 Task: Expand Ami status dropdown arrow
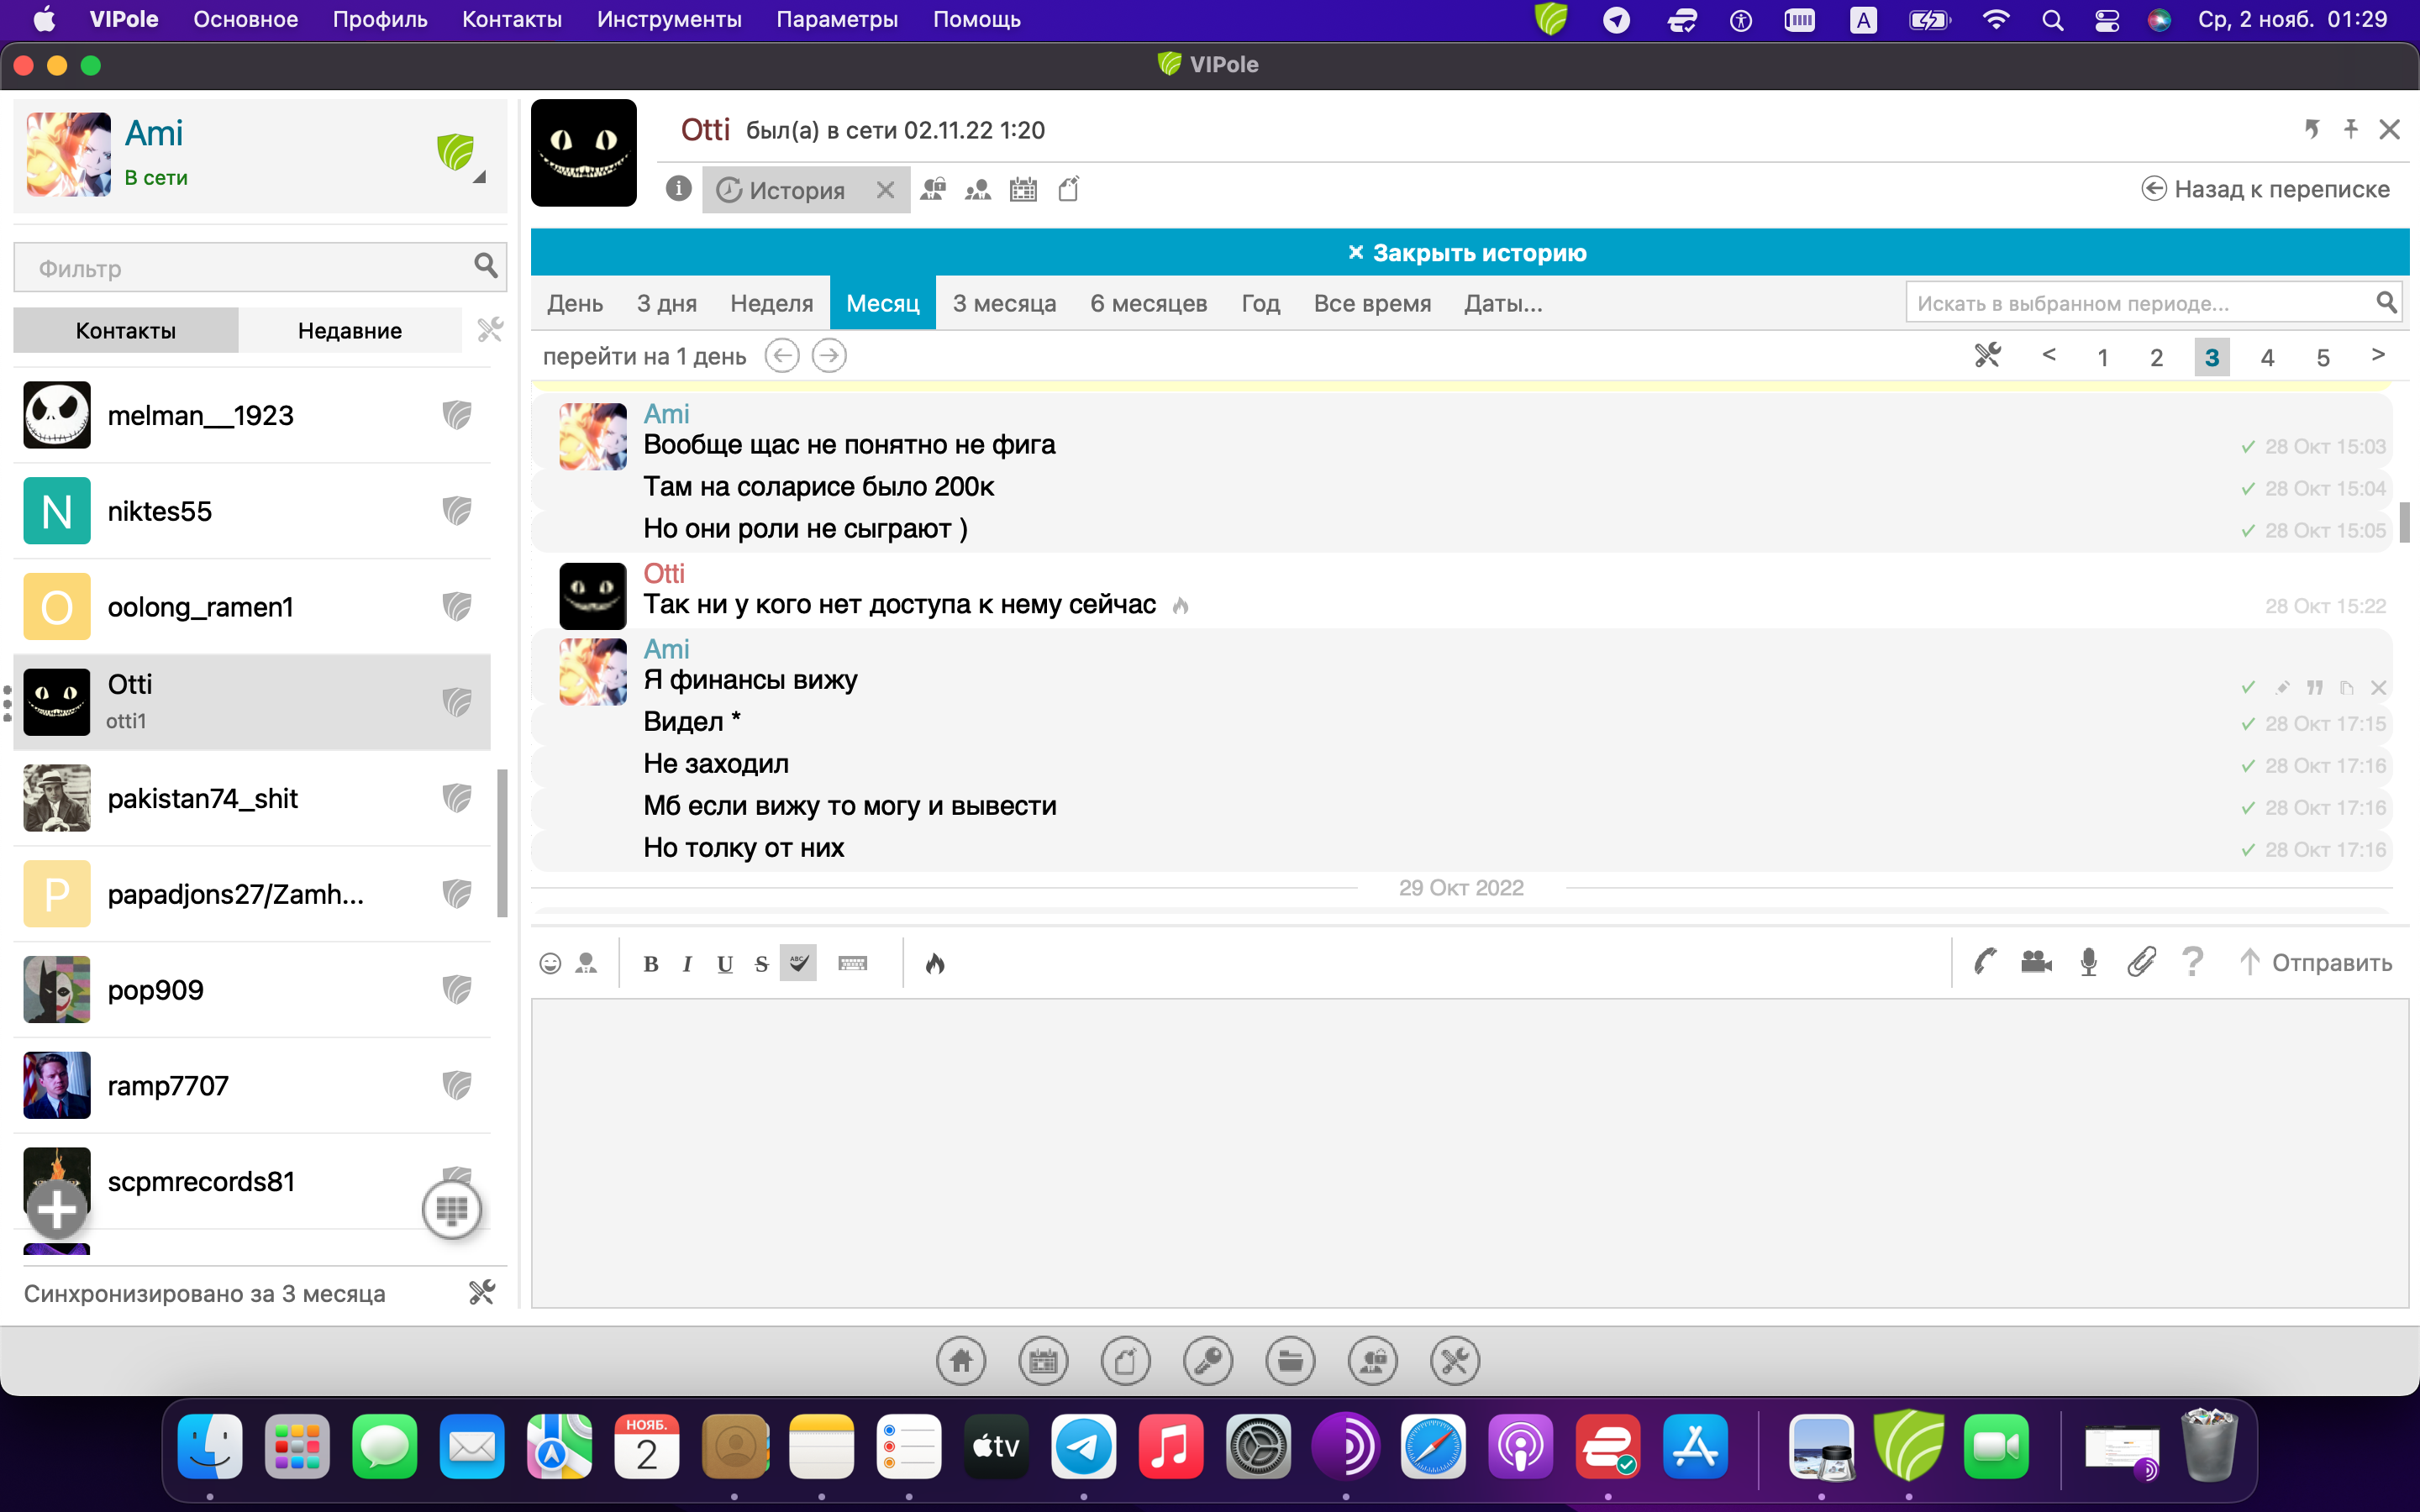(479, 177)
